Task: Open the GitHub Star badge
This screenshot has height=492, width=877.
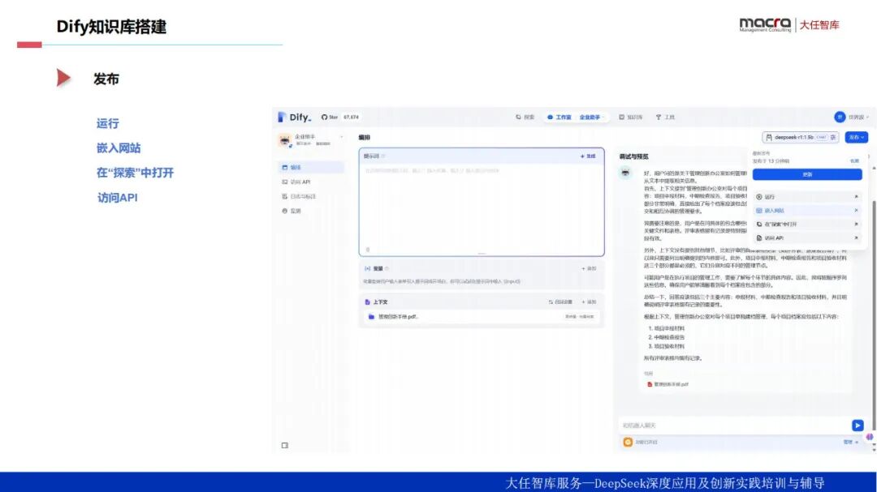Action: tap(340, 118)
